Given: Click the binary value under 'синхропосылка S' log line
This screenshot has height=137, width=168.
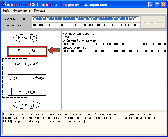Looking at the screenshot, I should click(x=114, y=51).
